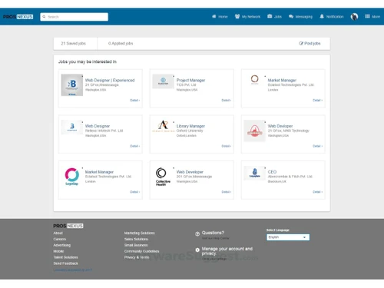Open Notification bell menu
This screenshot has height=288, width=384.
(x=332, y=17)
